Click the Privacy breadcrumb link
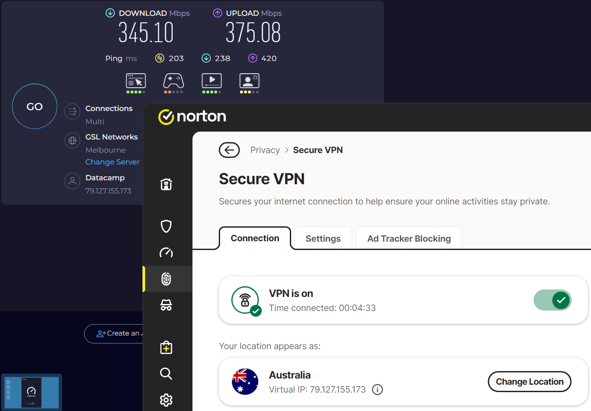Image resolution: width=591 pixels, height=411 pixels. tap(265, 150)
